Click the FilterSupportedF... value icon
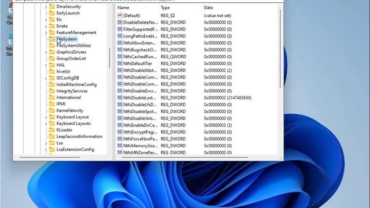The width and height of the screenshot is (370, 208). click(x=120, y=29)
